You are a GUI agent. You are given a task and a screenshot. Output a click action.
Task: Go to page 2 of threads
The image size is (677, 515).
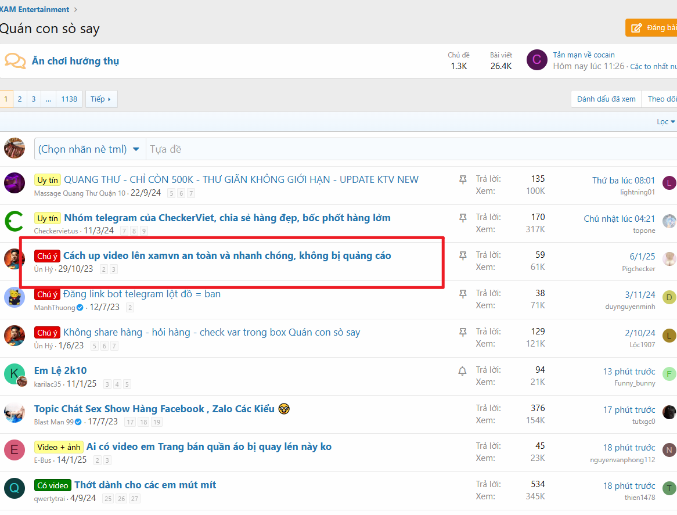(x=19, y=99)
